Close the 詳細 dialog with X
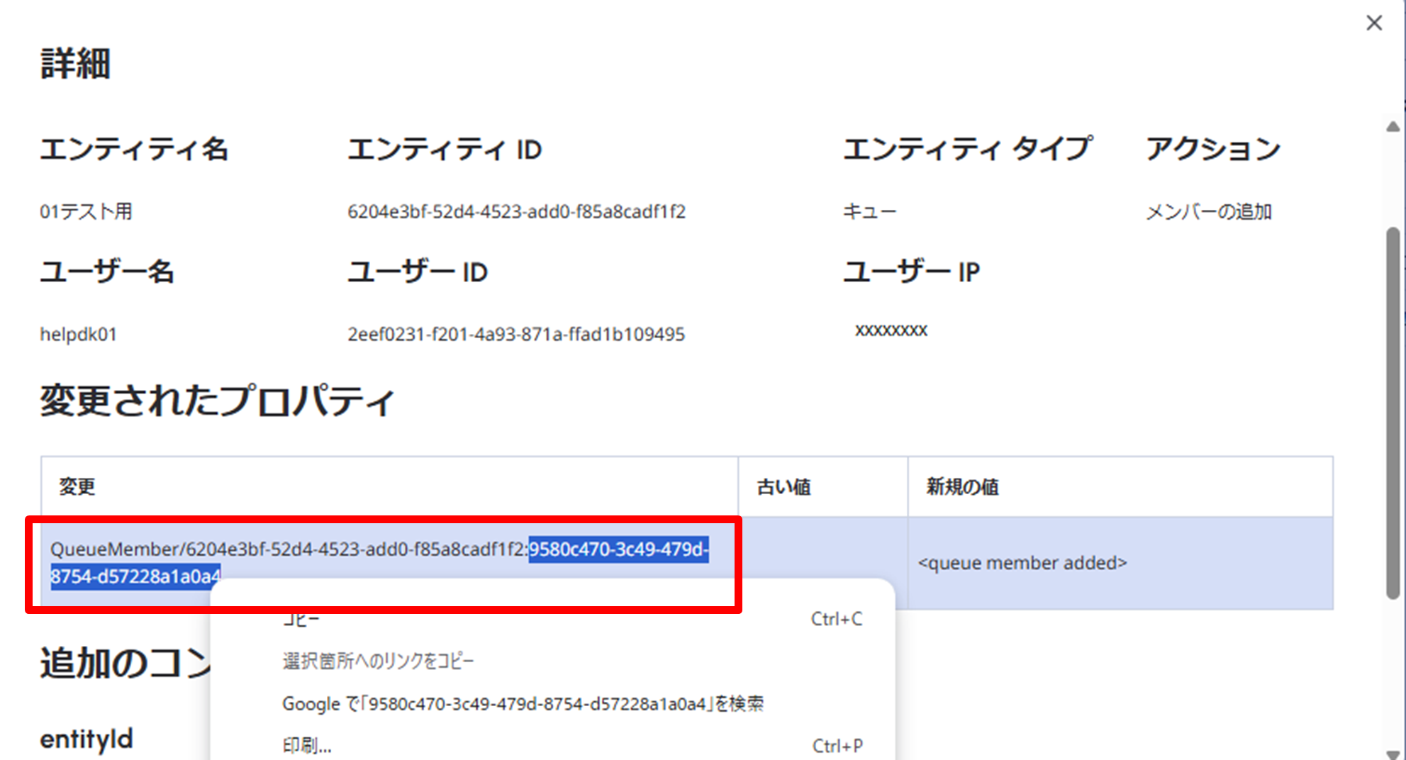1406x760 pixels. 1373,23
